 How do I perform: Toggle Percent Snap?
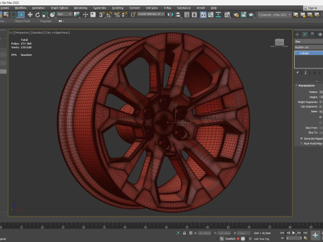tap(117, 15)
